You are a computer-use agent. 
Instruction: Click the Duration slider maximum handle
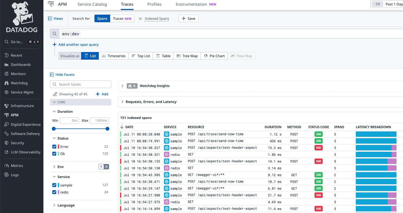107,129
